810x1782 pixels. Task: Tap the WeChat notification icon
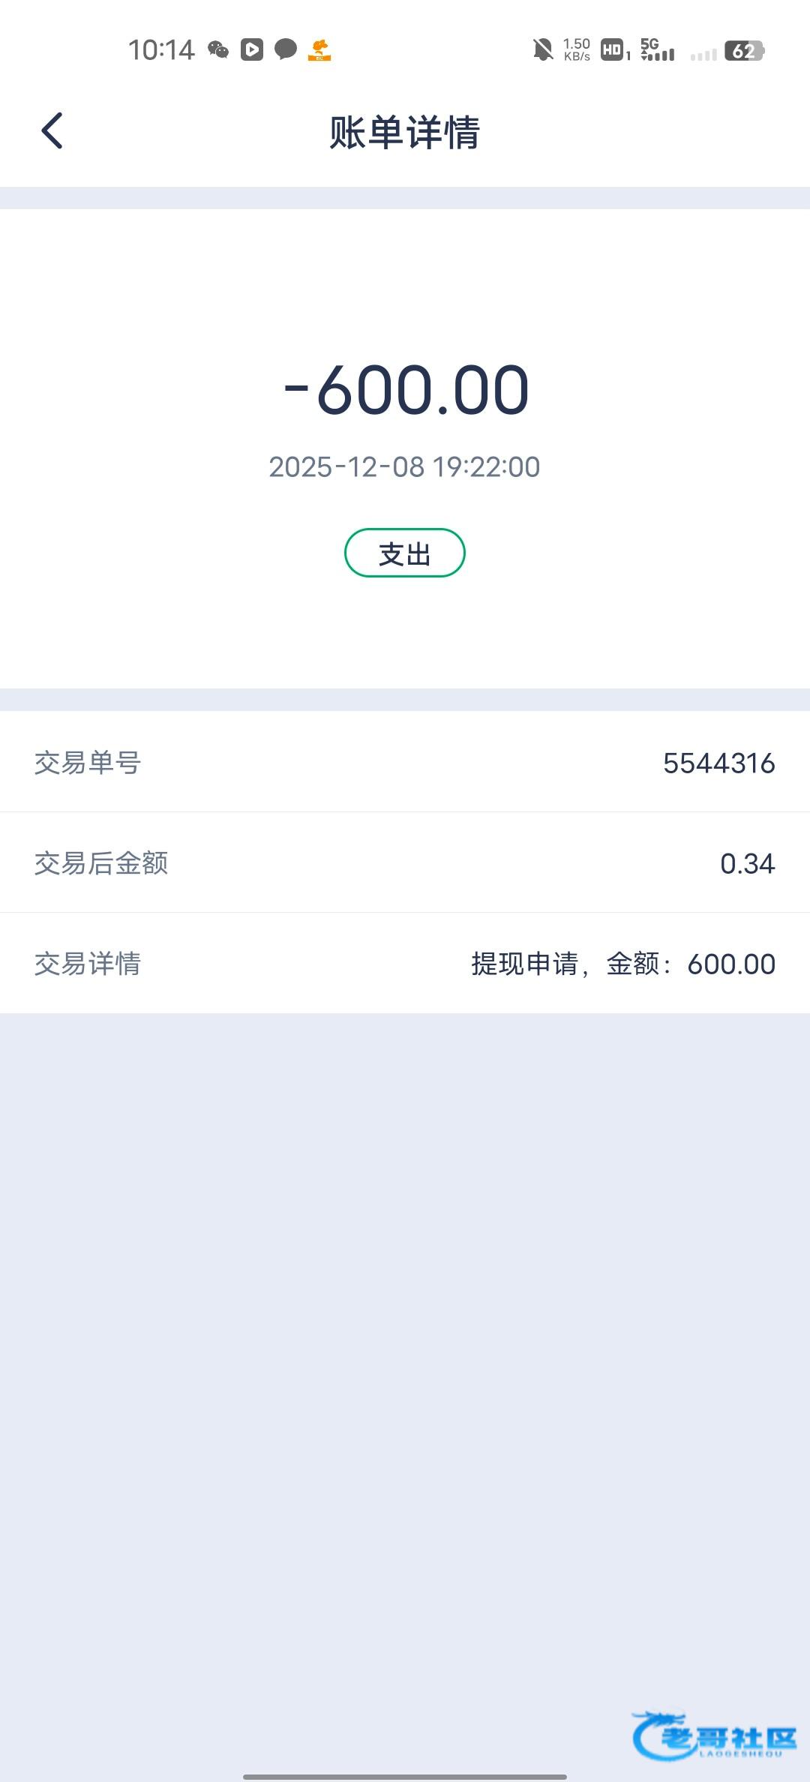point(218,49)
